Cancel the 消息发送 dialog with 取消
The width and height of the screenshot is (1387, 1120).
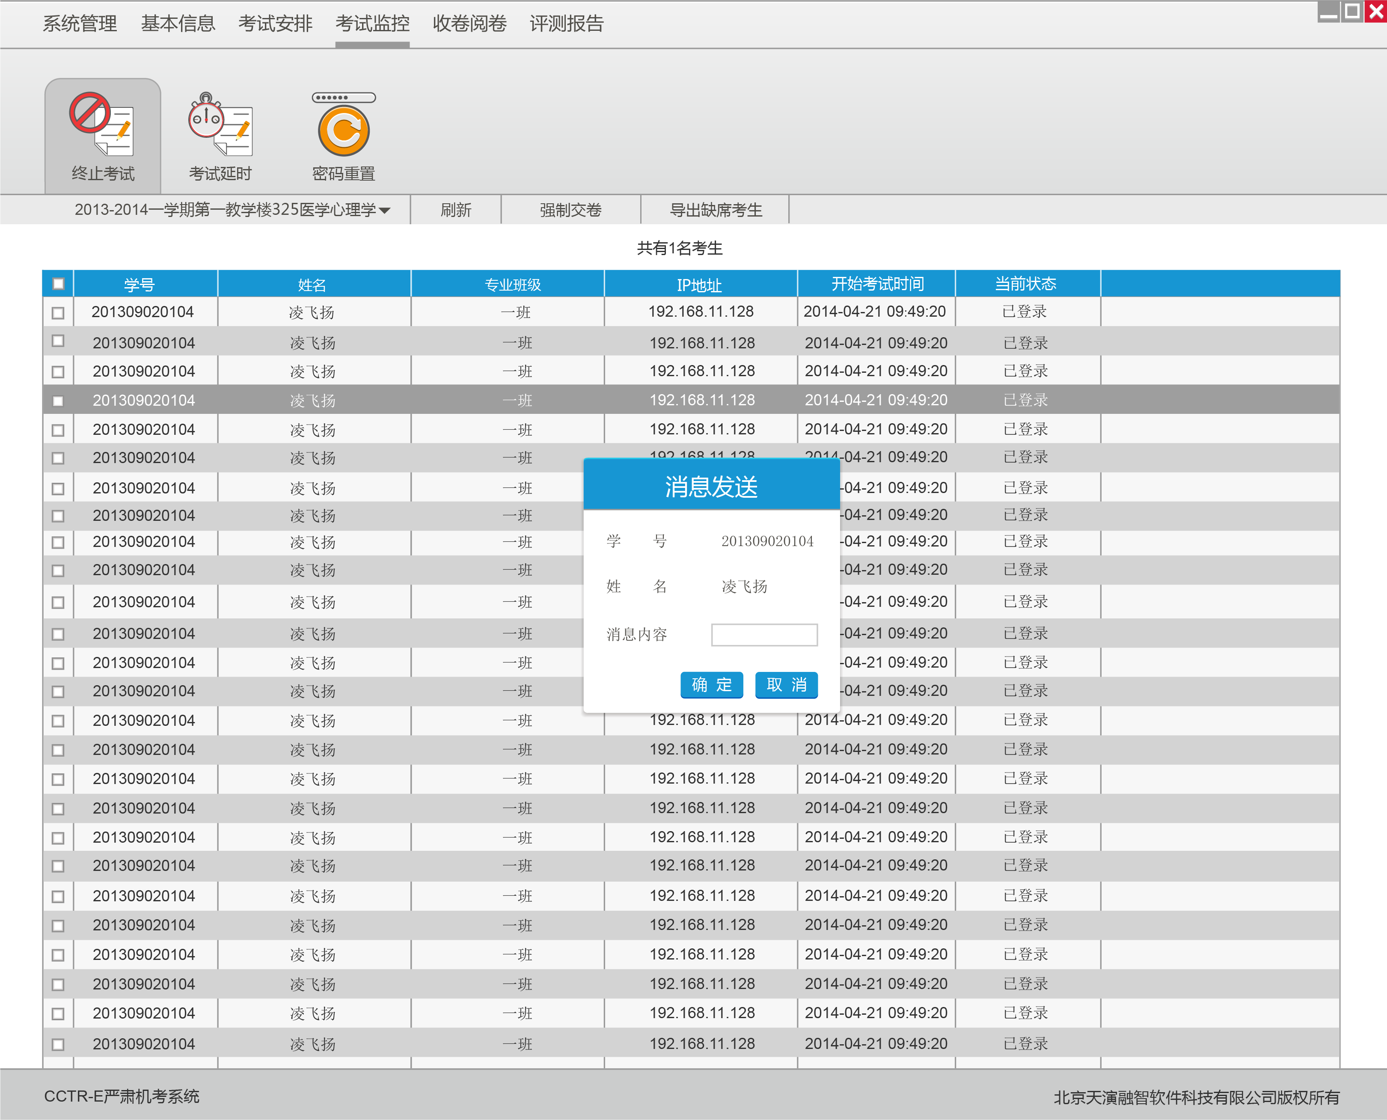click(787, 684)
